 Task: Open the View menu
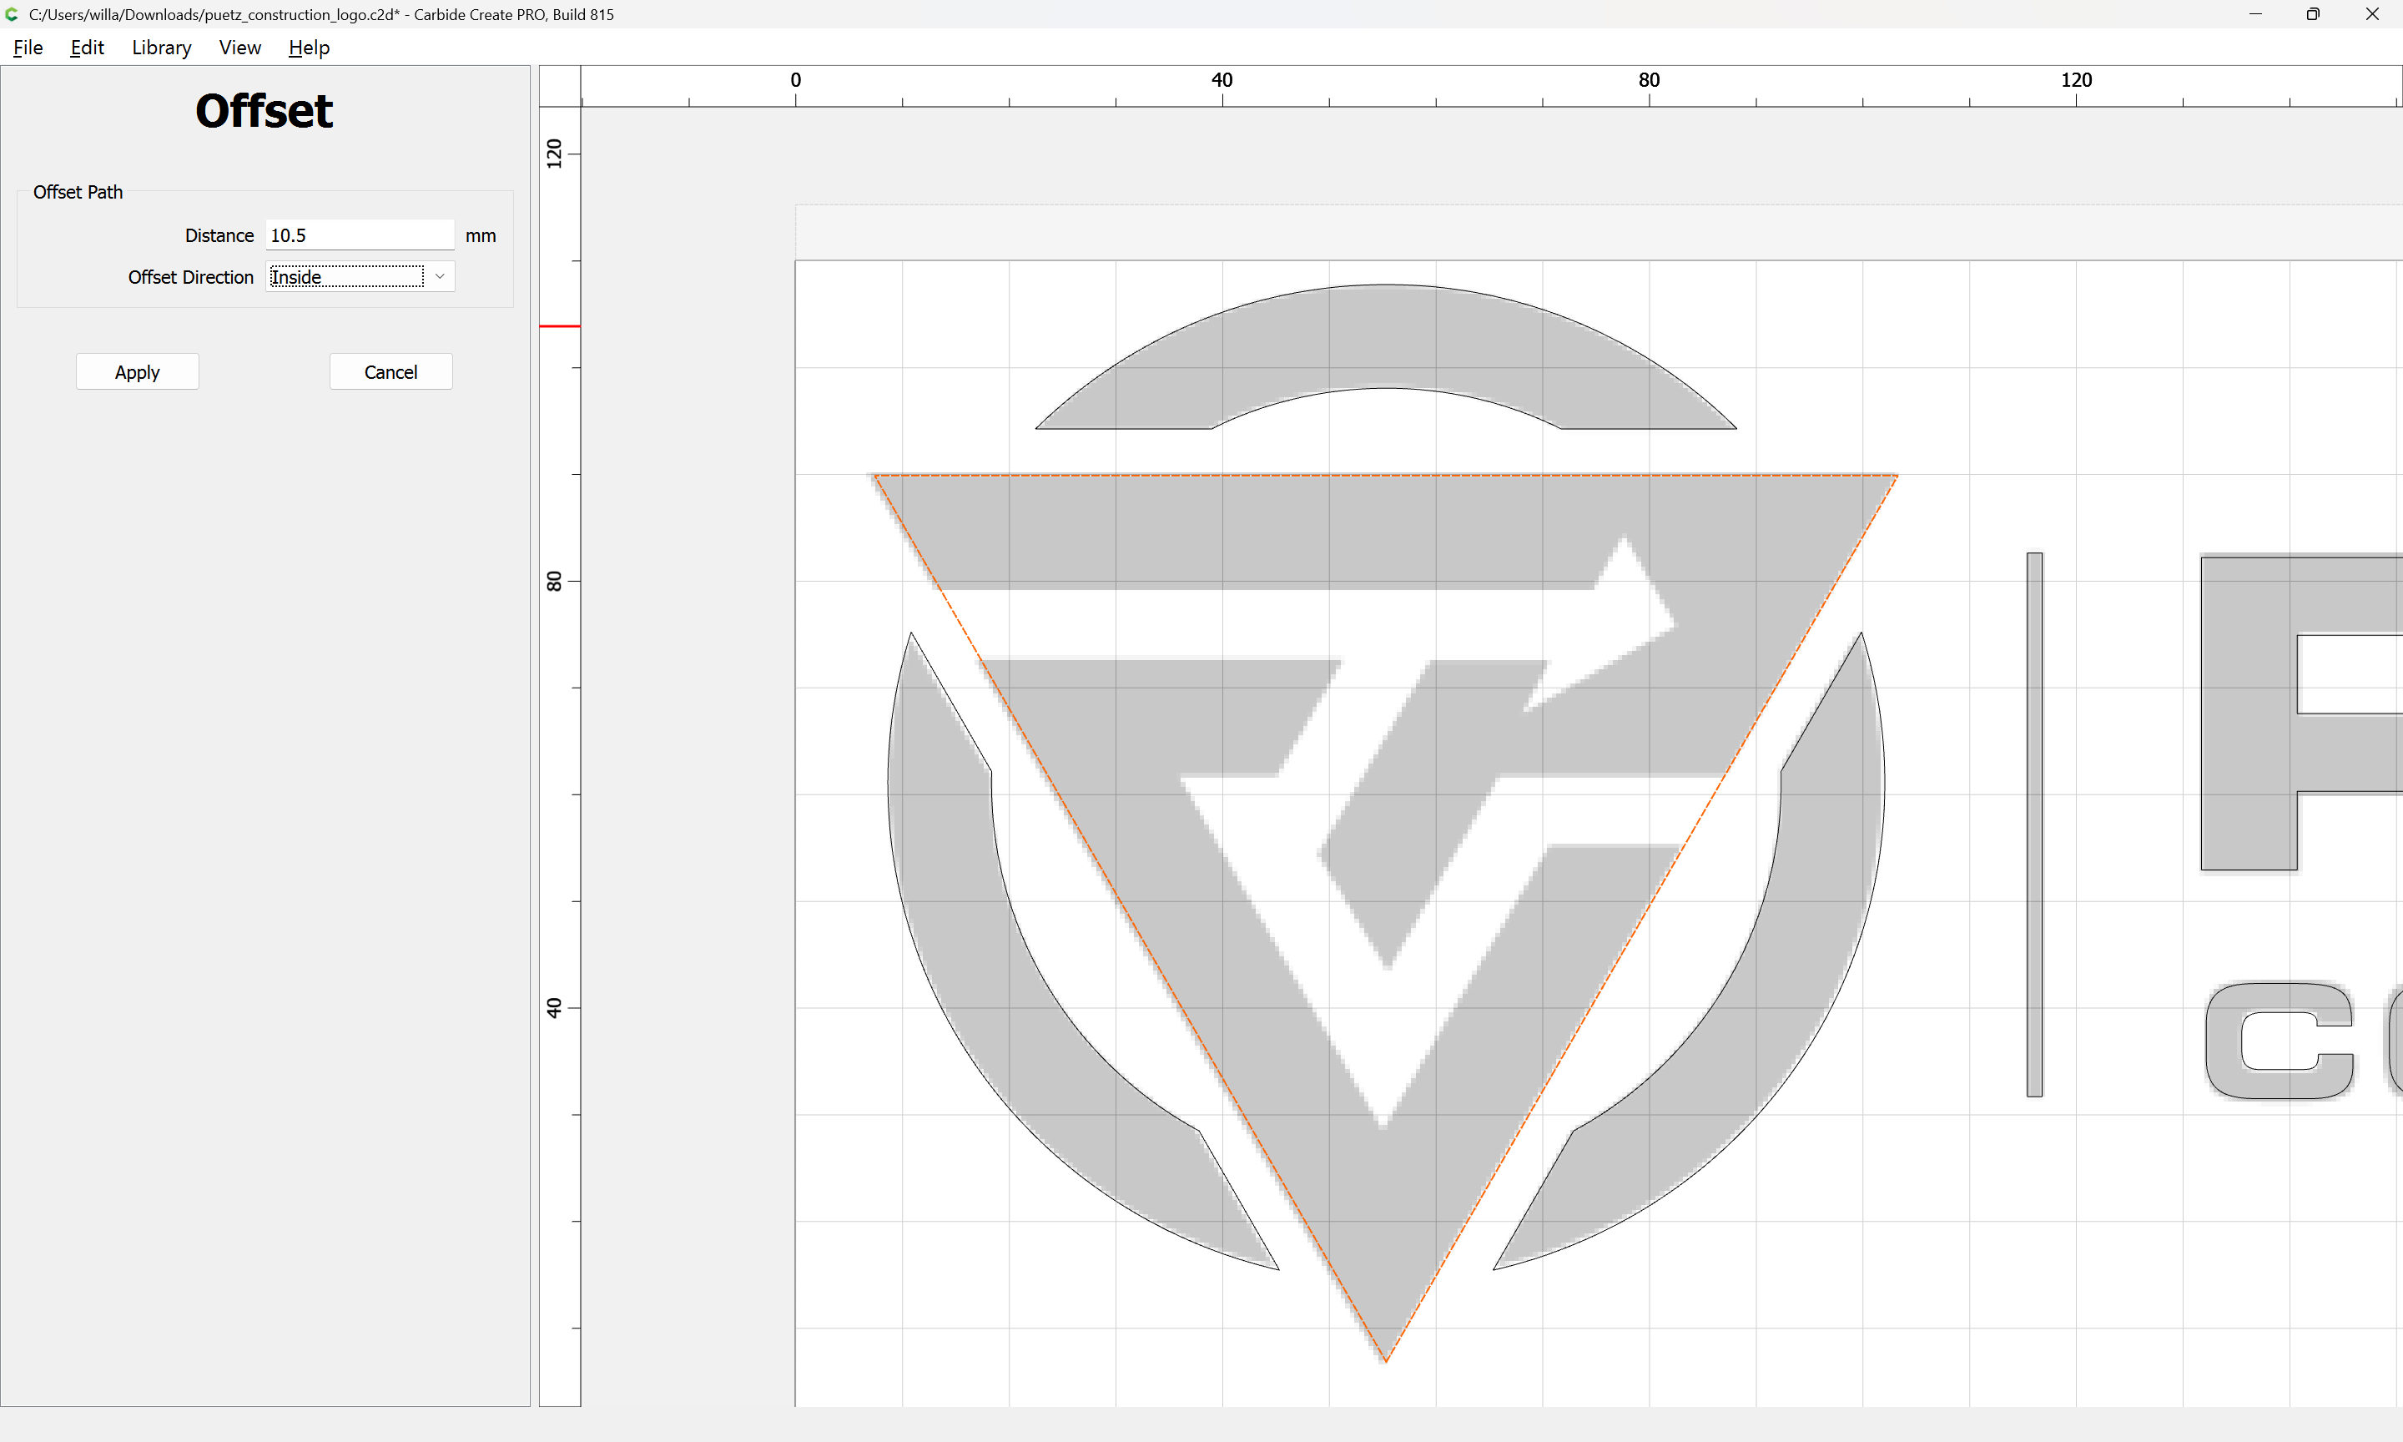click(x=240, y=48)
